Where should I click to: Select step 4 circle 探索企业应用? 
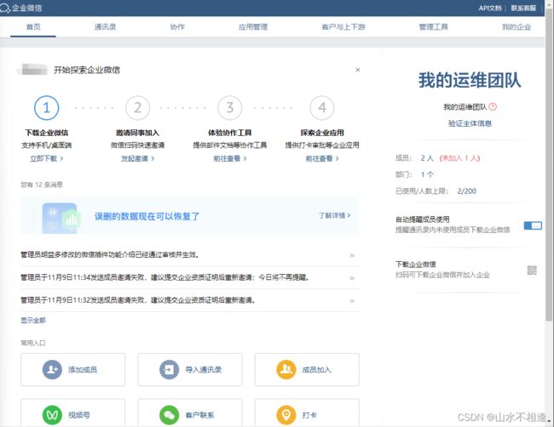(322, 107)
